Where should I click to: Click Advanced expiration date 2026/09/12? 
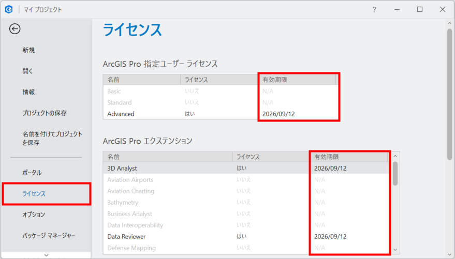(x=278, y=114)
